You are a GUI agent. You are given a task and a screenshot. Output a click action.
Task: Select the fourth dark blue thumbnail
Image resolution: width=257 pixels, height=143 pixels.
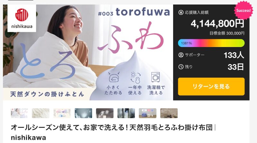point(84,113)
